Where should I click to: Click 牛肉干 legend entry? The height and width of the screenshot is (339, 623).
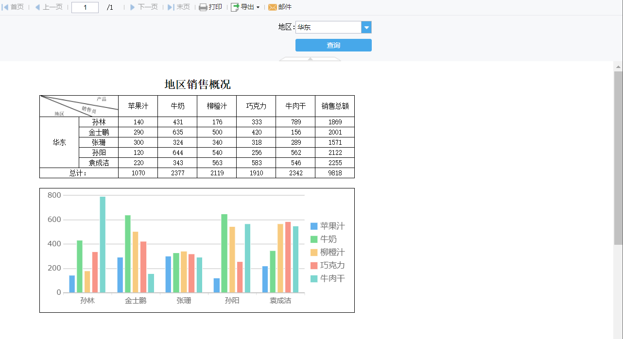click(328, 278)
